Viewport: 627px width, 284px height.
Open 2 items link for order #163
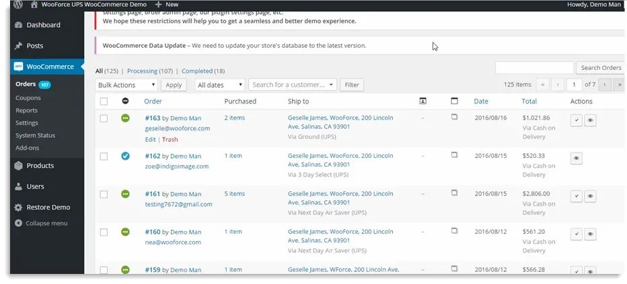point(234,117)
